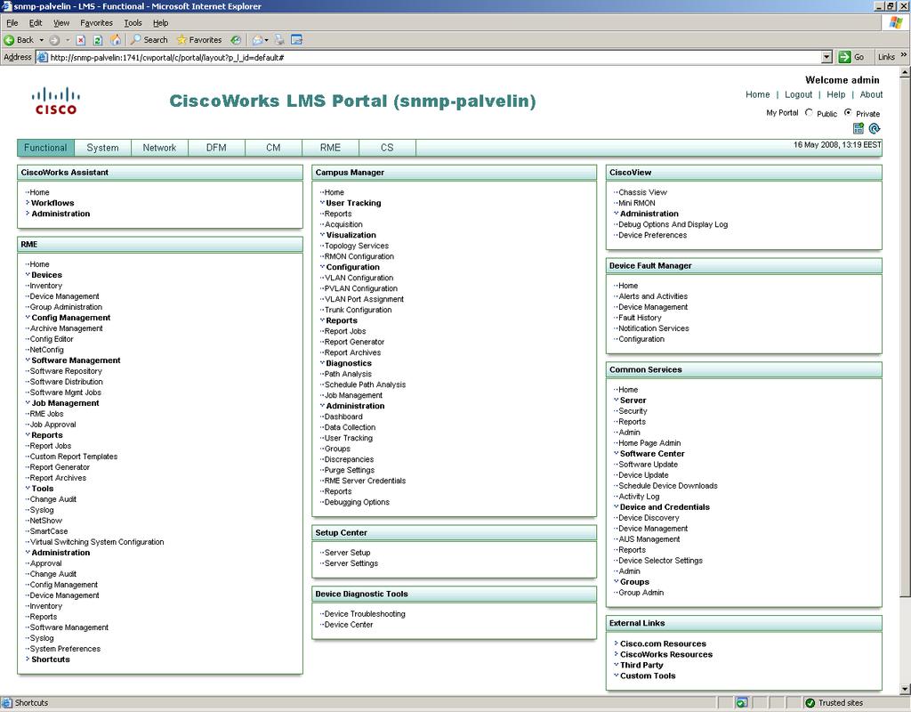Image resolution: width=911 pixels, height=712 pixels.
Task: Open Server Setup in Setup Center
Action: pos(348,553)
